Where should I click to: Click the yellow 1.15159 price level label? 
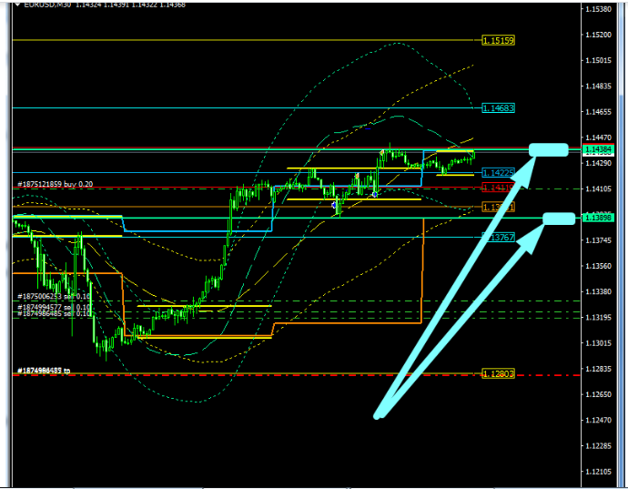click(498, 40)
